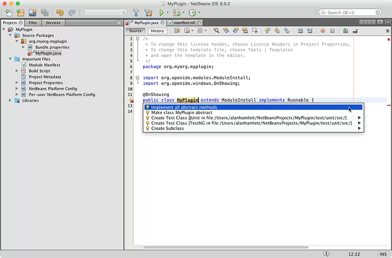392x258 pixels.
Task: Choose Implement all abstract methods hint
Action: [253, 107]
